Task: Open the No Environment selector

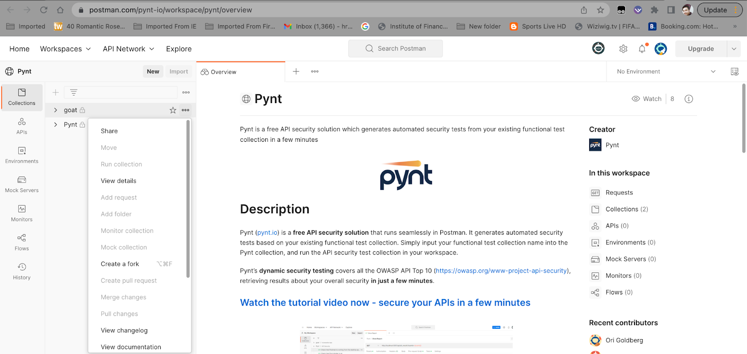Action: pyautogui.click(x=666, y=71)
